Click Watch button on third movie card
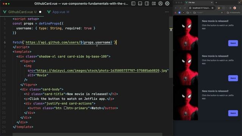242x136 pixels. point(233,113)
